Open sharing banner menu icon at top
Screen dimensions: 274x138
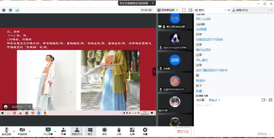tap(153, 3)
